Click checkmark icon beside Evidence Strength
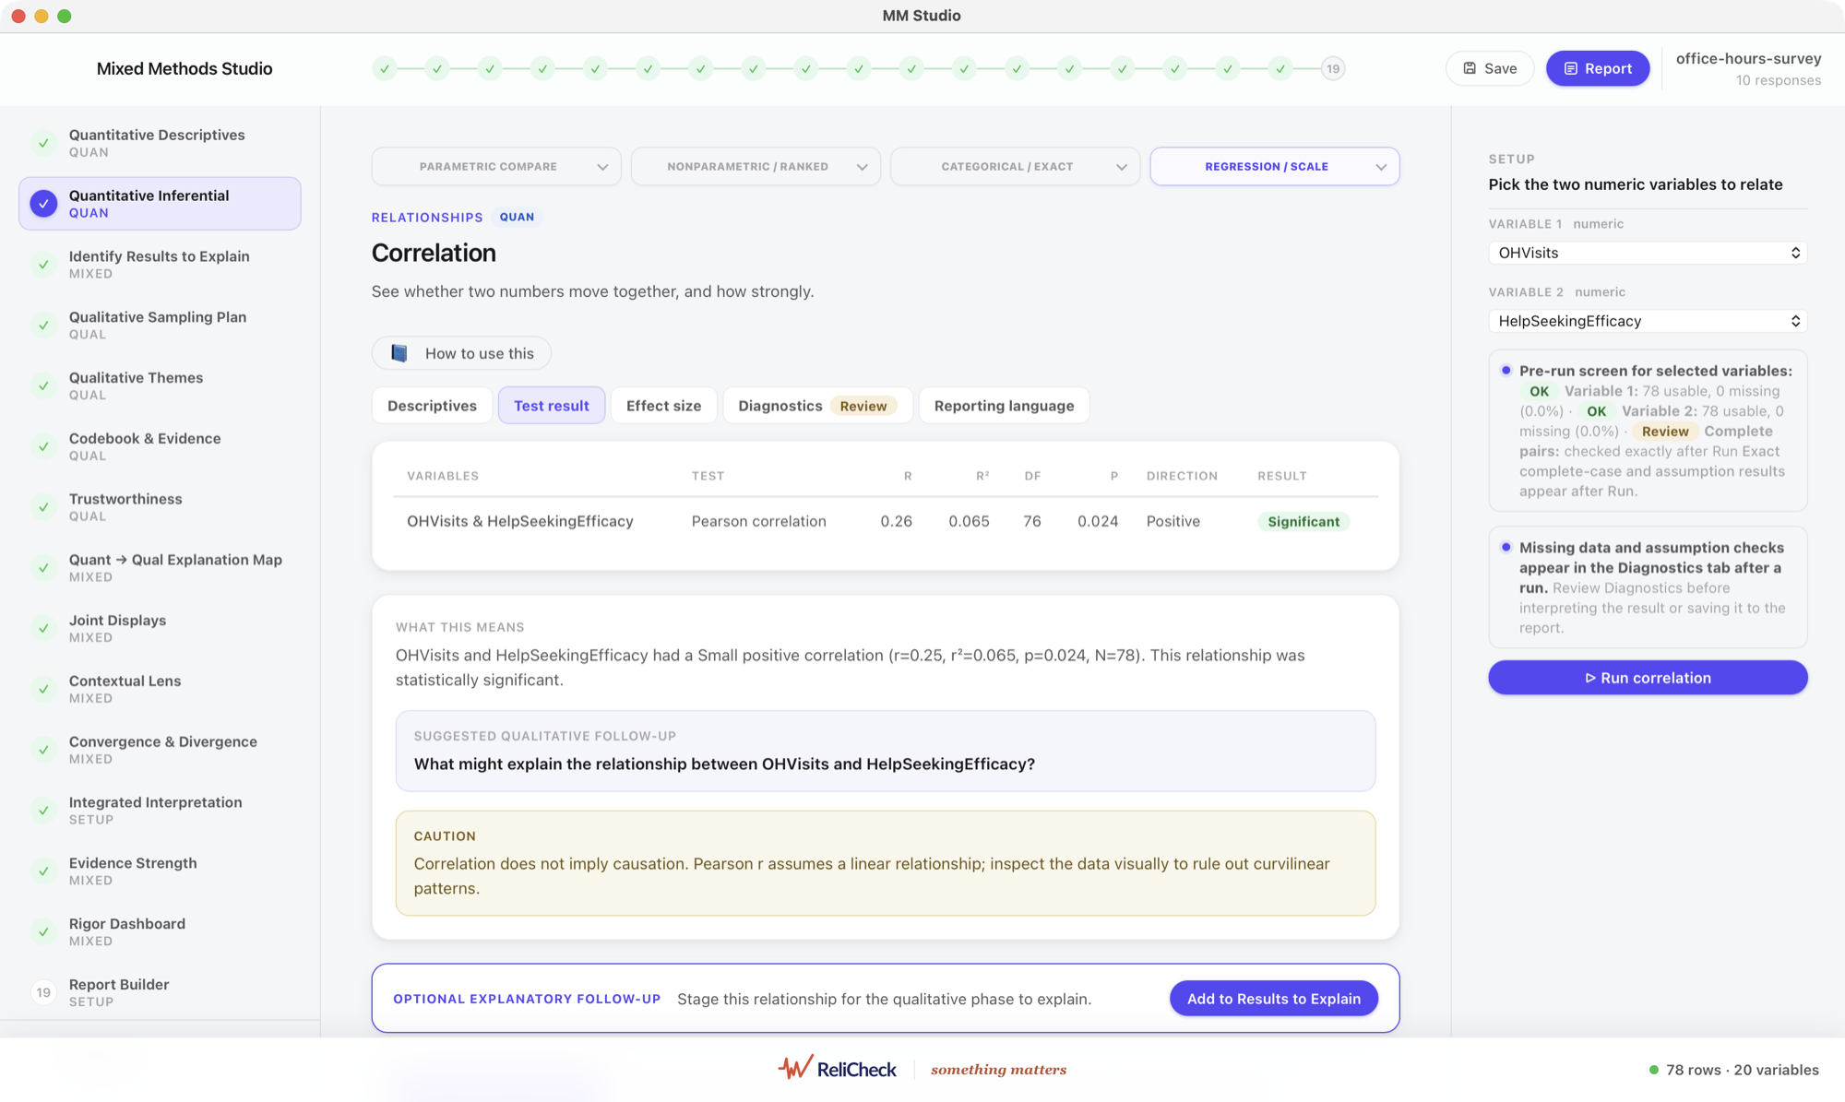1845x1102 pixels. point(43,871)
